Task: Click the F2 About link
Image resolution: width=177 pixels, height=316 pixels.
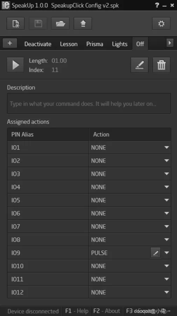Action: (107, 311)
